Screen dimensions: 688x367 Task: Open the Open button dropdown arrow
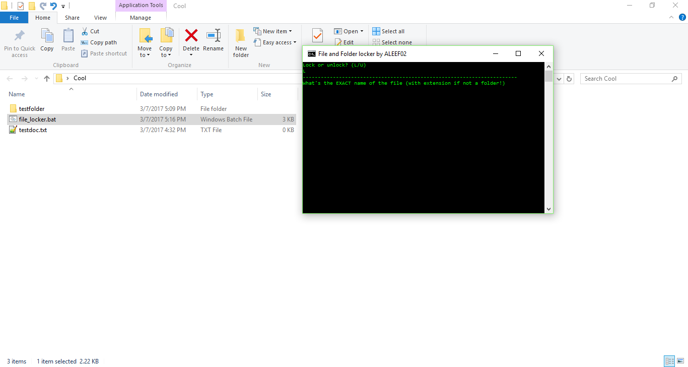tap(361, 31)
